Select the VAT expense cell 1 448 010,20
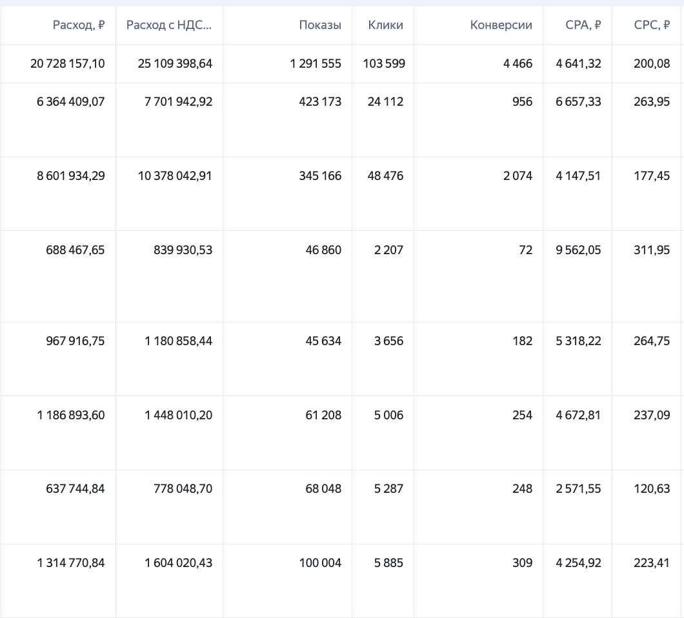 178,415
